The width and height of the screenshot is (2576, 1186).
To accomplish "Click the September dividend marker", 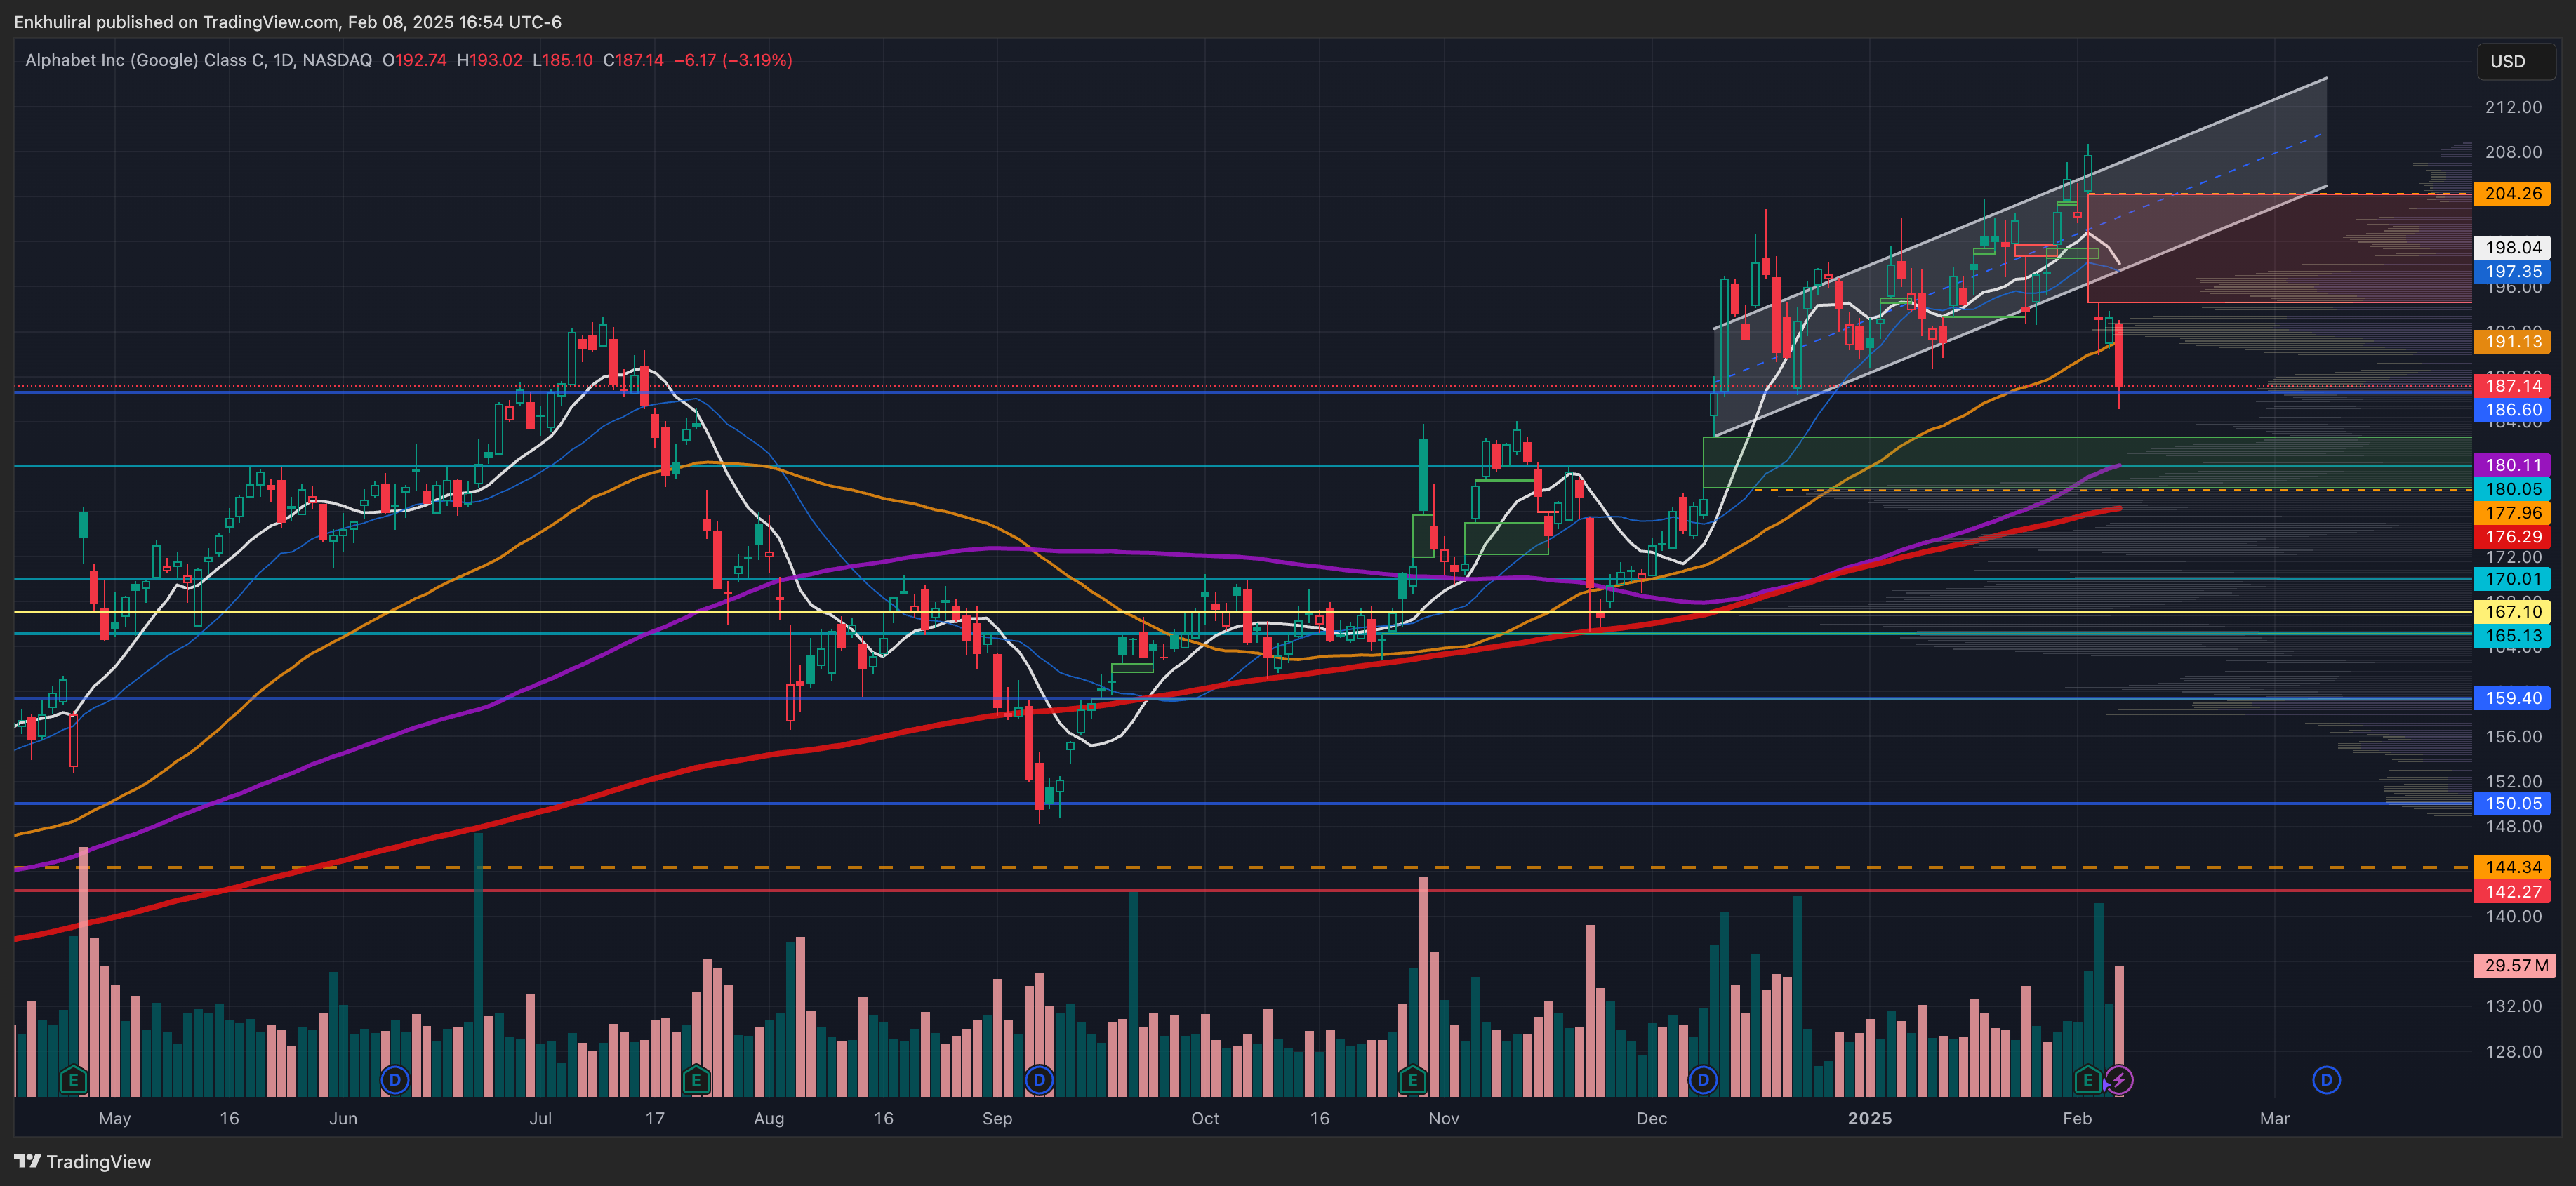I will click(x=1039, y=1080).
